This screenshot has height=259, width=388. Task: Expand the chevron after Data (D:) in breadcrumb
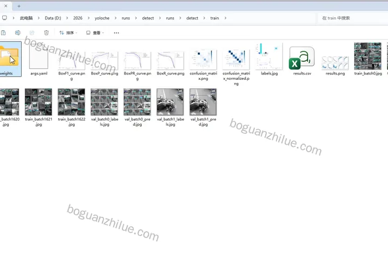point(67,18)
